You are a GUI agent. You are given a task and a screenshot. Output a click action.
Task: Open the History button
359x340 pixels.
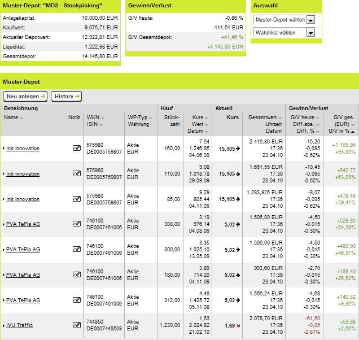(66, 97)
